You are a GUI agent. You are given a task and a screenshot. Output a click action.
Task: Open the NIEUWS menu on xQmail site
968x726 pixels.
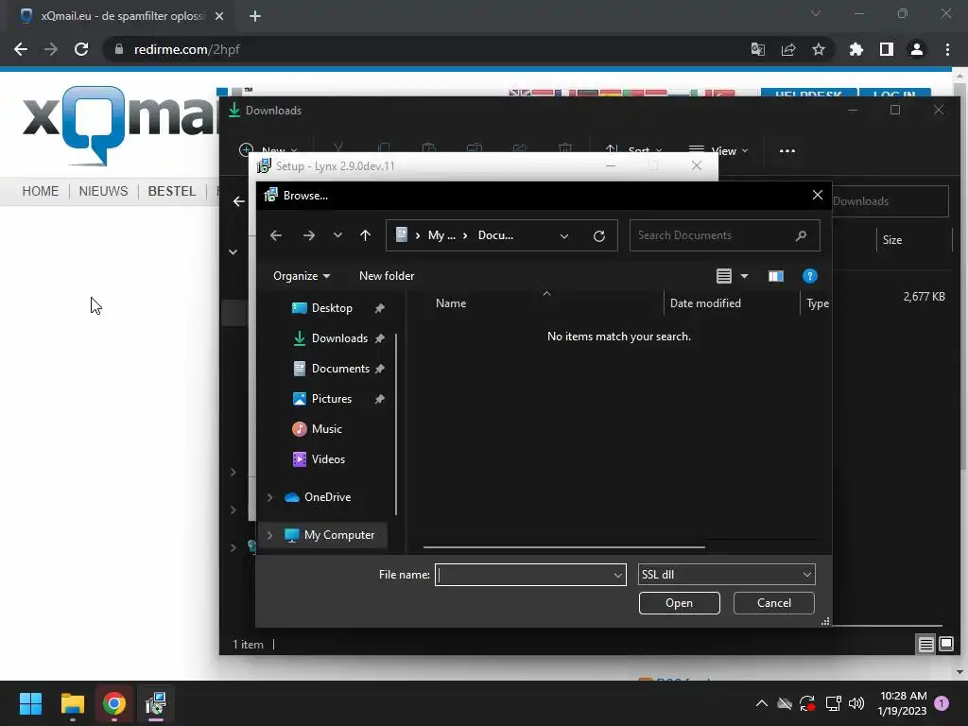(x=103, y=191)
